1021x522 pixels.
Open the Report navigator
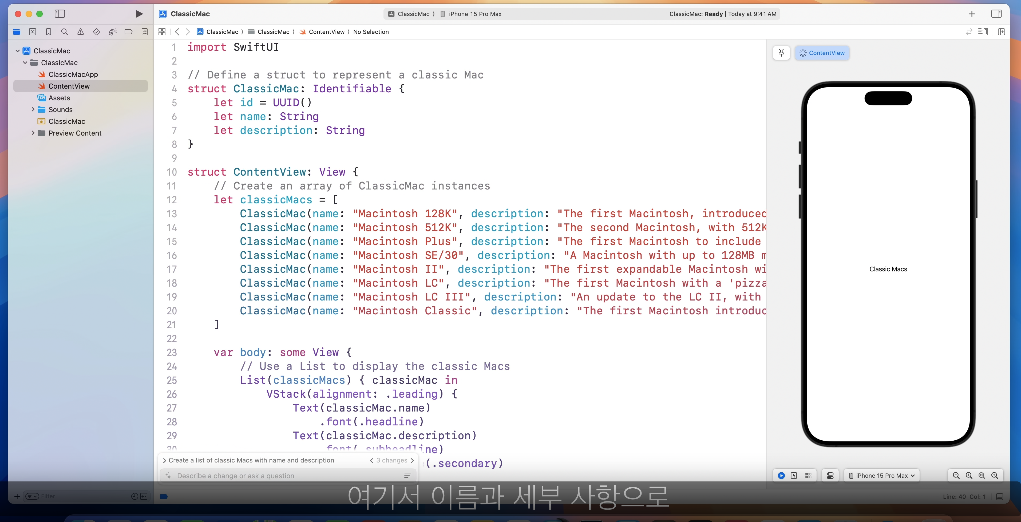(145, 32)
